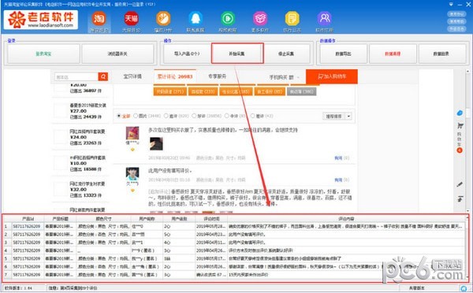Contact support via the QQ penguin icon

point(196,19)
